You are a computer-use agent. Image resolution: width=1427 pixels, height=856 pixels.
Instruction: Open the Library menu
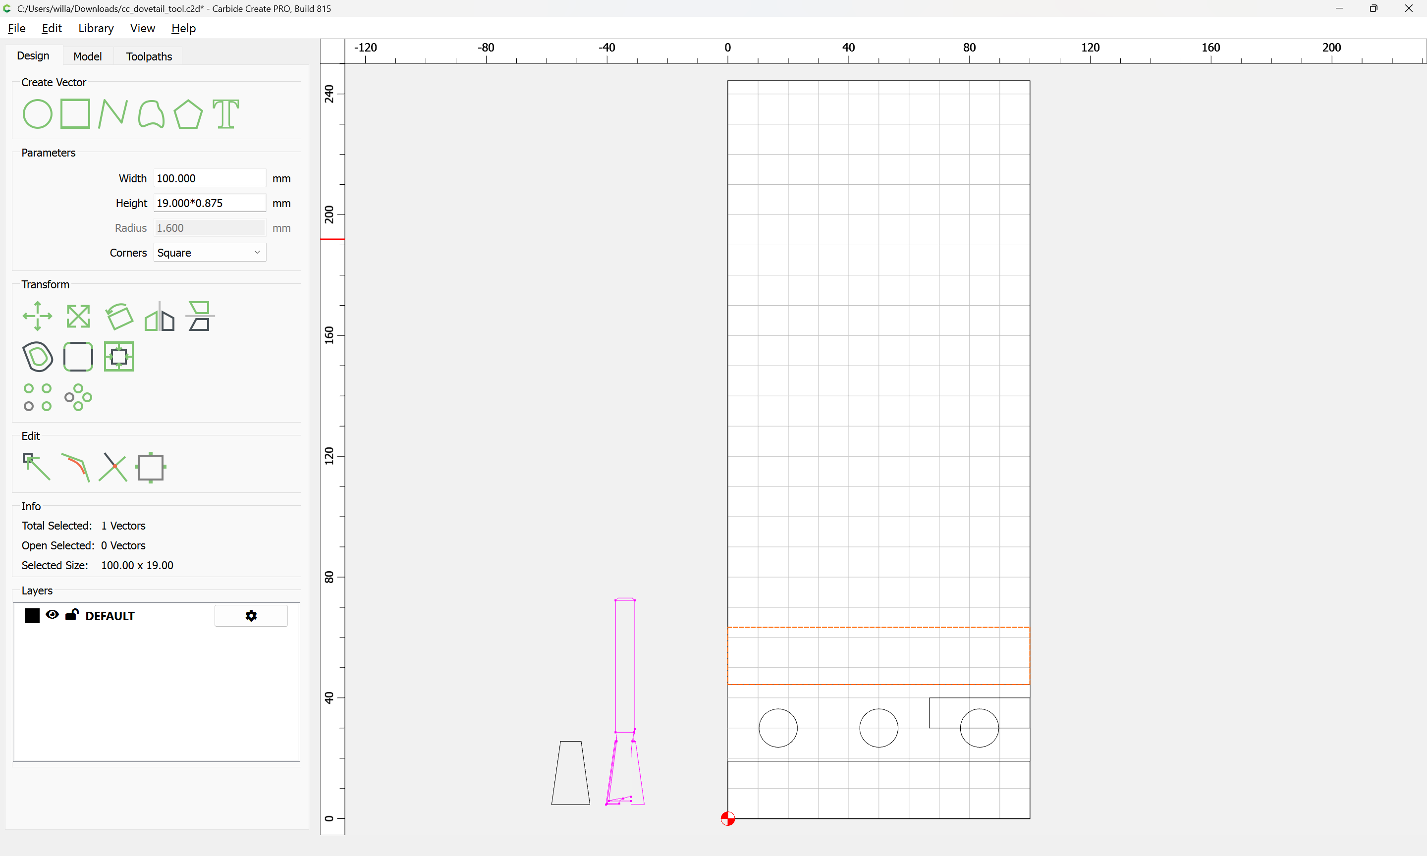tap(96, 28)
